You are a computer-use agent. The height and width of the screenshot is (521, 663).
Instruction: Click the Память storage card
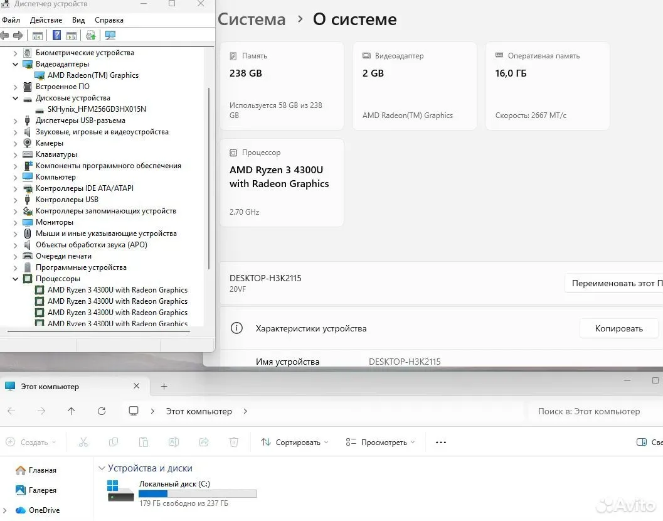tap(282, 86)
